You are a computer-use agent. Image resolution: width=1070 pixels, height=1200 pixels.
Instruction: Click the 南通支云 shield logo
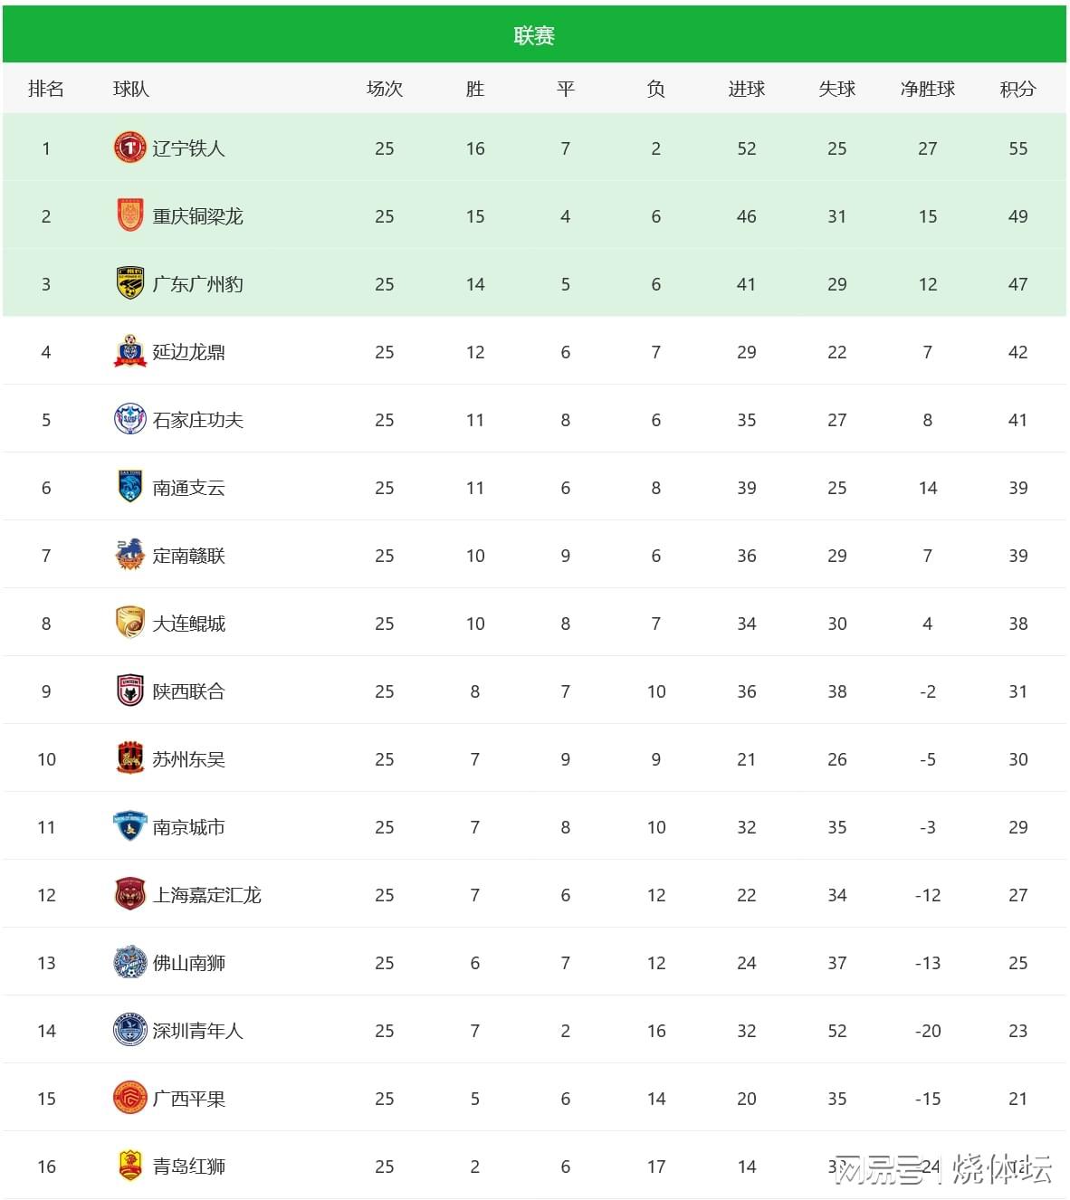tap(130, 487)
